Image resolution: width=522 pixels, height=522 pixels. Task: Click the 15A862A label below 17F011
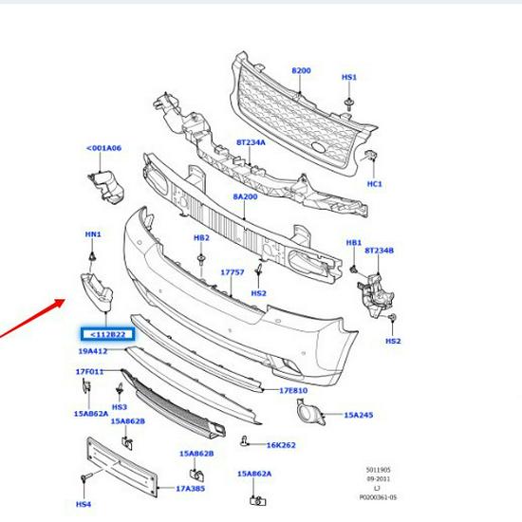91,414
